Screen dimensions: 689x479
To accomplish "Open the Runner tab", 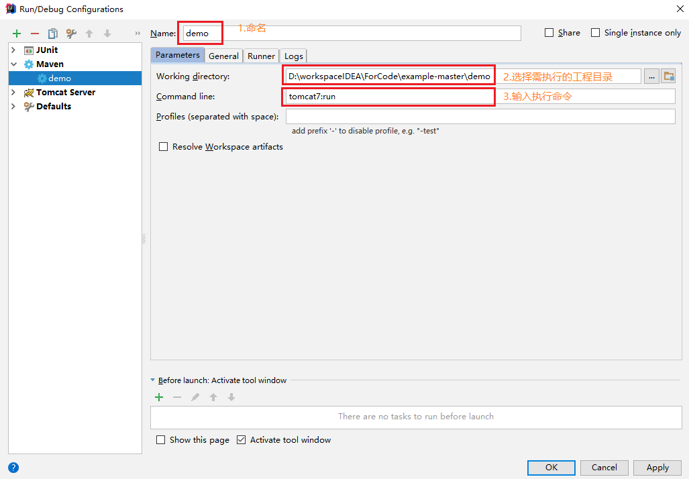I will (261, 56).
